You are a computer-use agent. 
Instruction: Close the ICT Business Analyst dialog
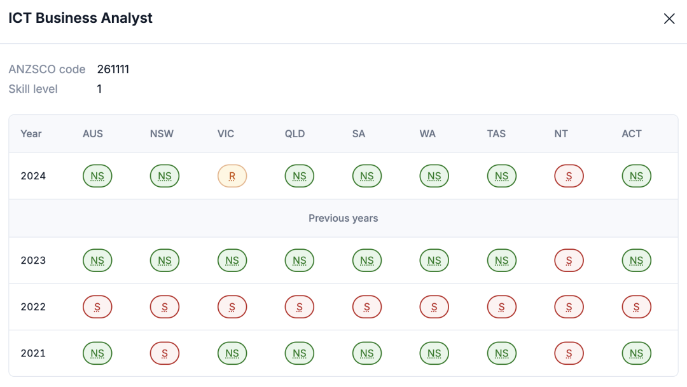[669, 19]
